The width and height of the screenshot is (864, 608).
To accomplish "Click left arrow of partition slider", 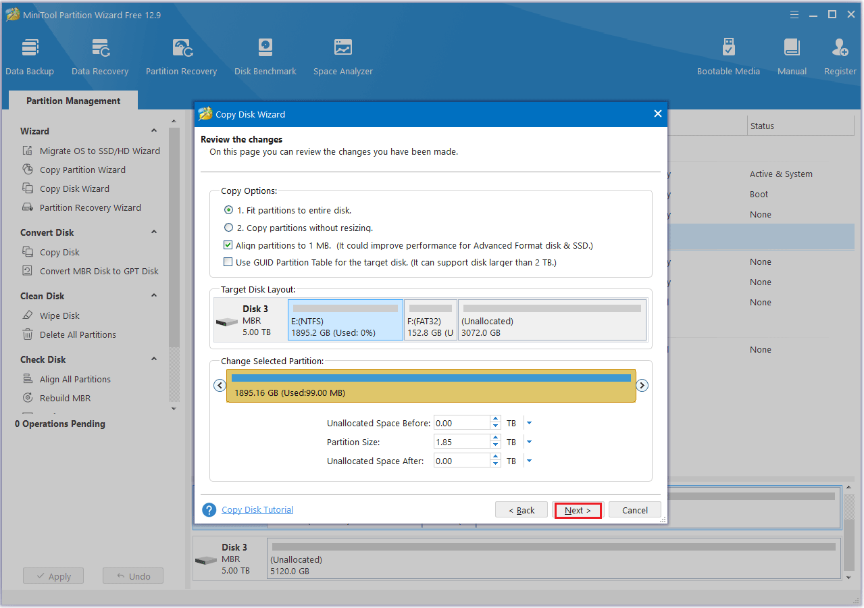I will [220, 385].
